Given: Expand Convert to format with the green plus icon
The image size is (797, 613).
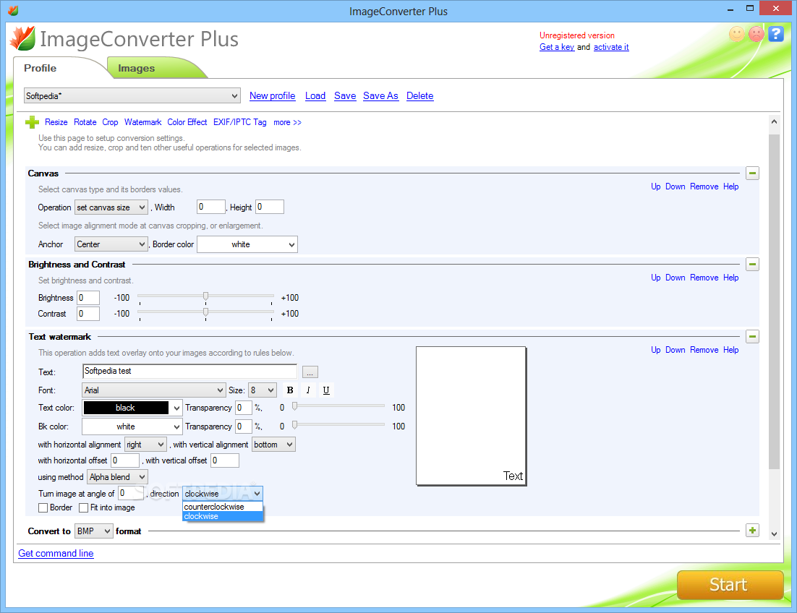Looking at the screenshot, I should [752, 530].
